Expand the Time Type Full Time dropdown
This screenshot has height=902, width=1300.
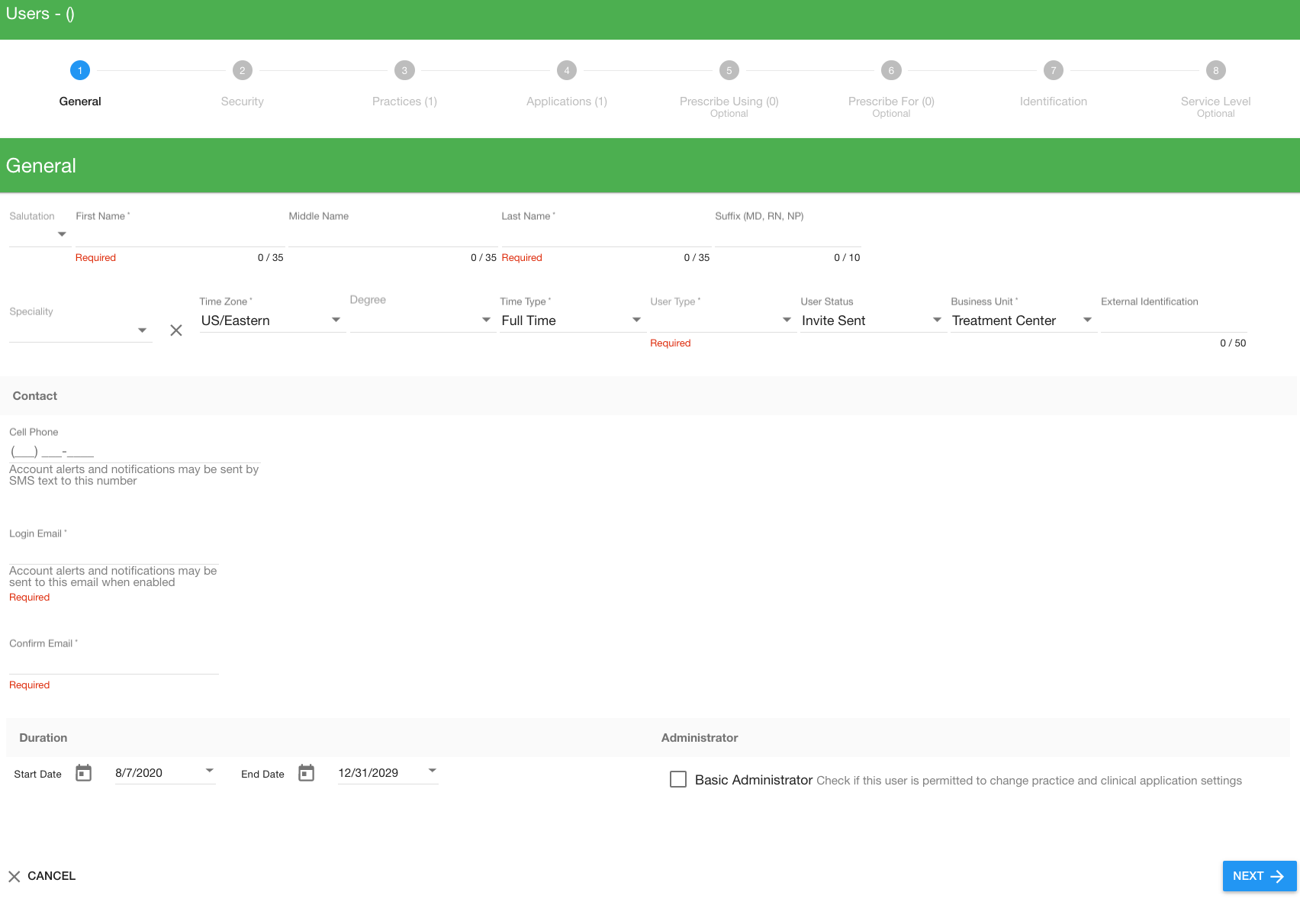[573, 321]
